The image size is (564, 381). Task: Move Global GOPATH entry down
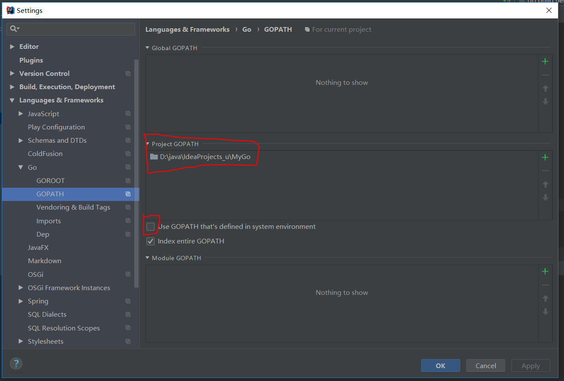(545, 102)
